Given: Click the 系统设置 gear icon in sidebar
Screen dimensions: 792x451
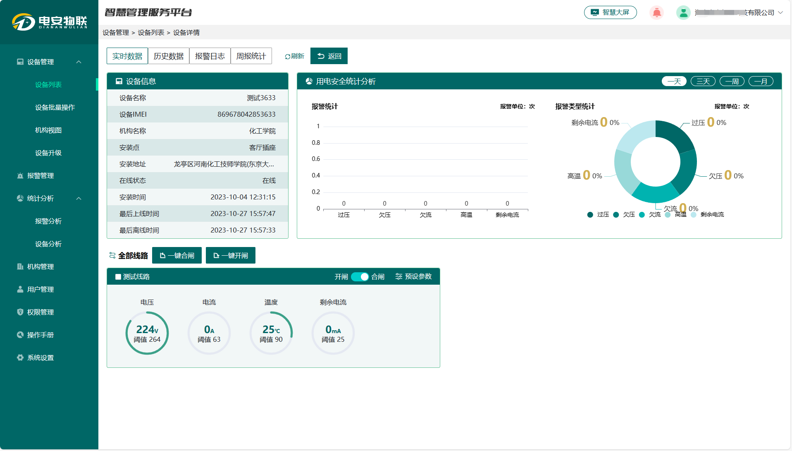Looking at the screenshot, I should 20,357.
